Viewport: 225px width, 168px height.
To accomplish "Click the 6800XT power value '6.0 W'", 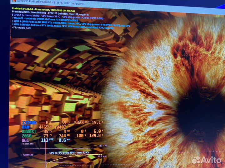I will (x=98, y=131).
